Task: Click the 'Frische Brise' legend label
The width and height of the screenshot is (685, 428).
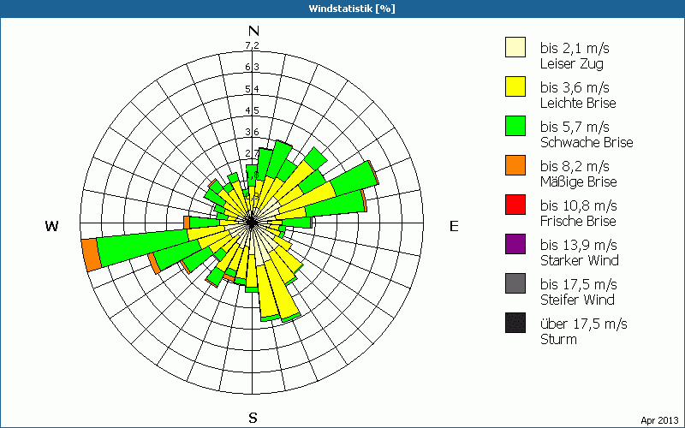Action: click(x=578, y=221)
